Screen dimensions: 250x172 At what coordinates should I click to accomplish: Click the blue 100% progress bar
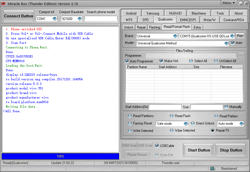coord(60,156)
